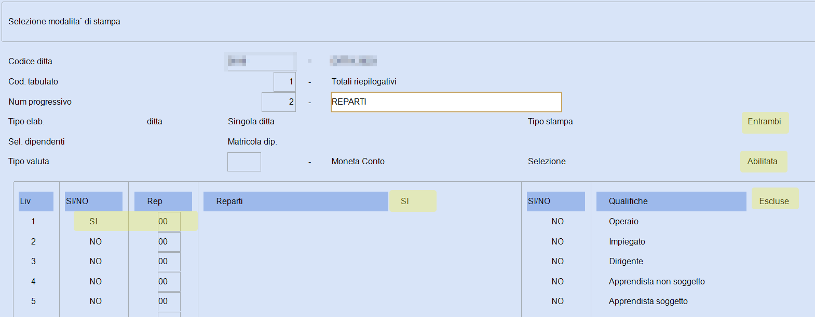Click the SI button next to Reparti

click(412, 201)
